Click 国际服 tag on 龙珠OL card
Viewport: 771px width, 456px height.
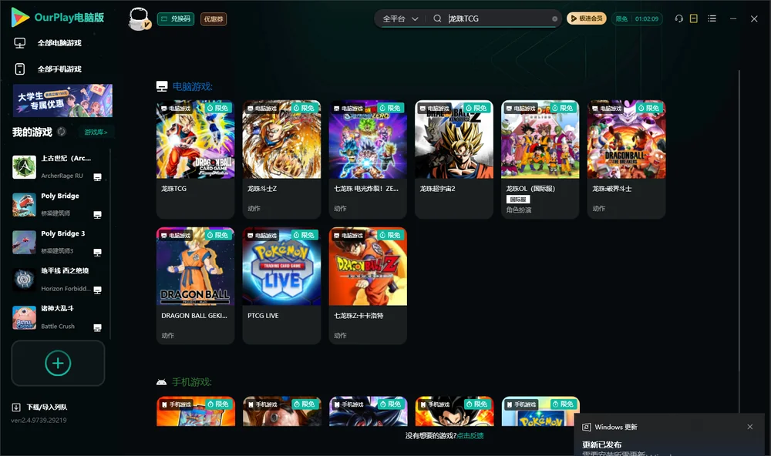click(518, 199)
